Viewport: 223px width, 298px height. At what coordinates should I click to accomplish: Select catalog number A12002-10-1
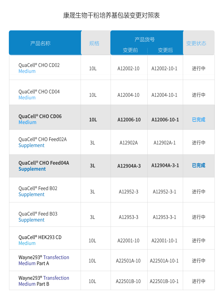(164, 68)
